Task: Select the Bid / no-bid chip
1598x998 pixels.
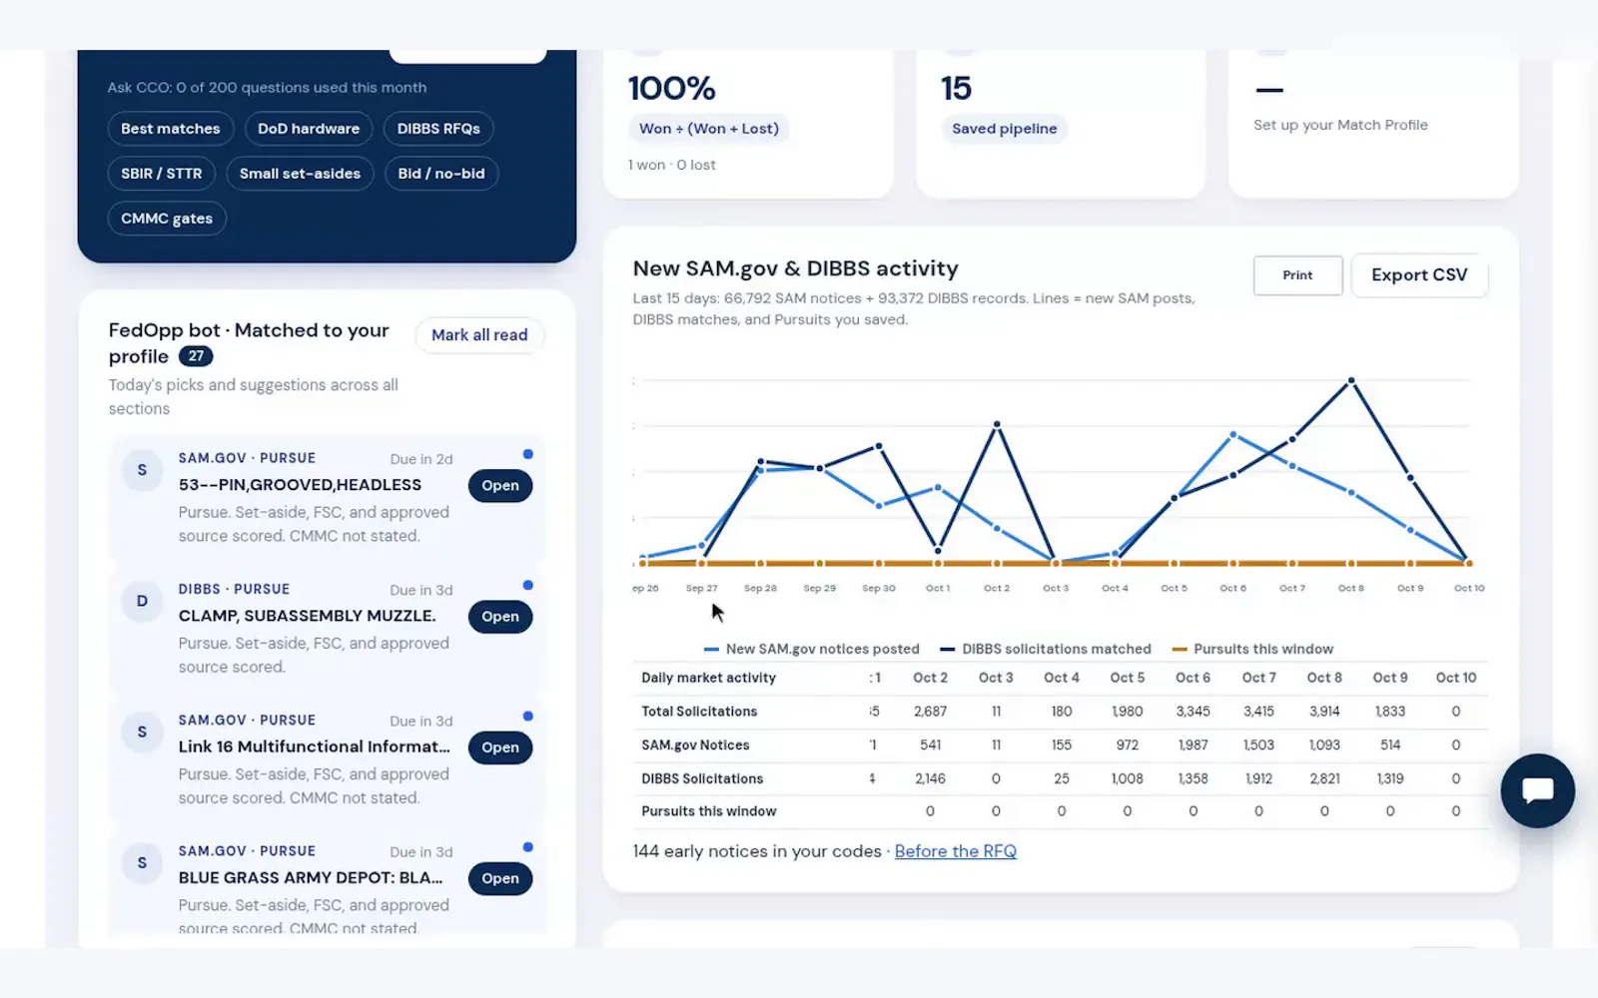Action: [x=441, y=174]
